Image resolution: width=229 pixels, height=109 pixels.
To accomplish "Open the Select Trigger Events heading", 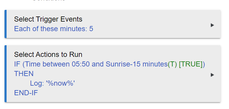I will (x=48, y=19).
